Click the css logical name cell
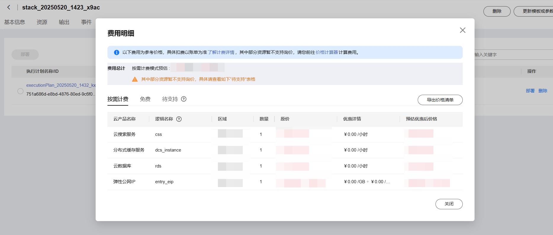This screenshot has width=553, height=235. click(x=158, y=134)
